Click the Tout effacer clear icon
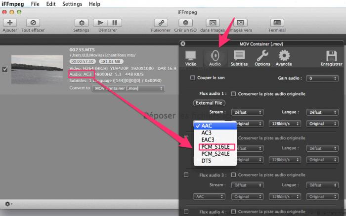This screenshot has width=346, height=216. click(33, 23)
